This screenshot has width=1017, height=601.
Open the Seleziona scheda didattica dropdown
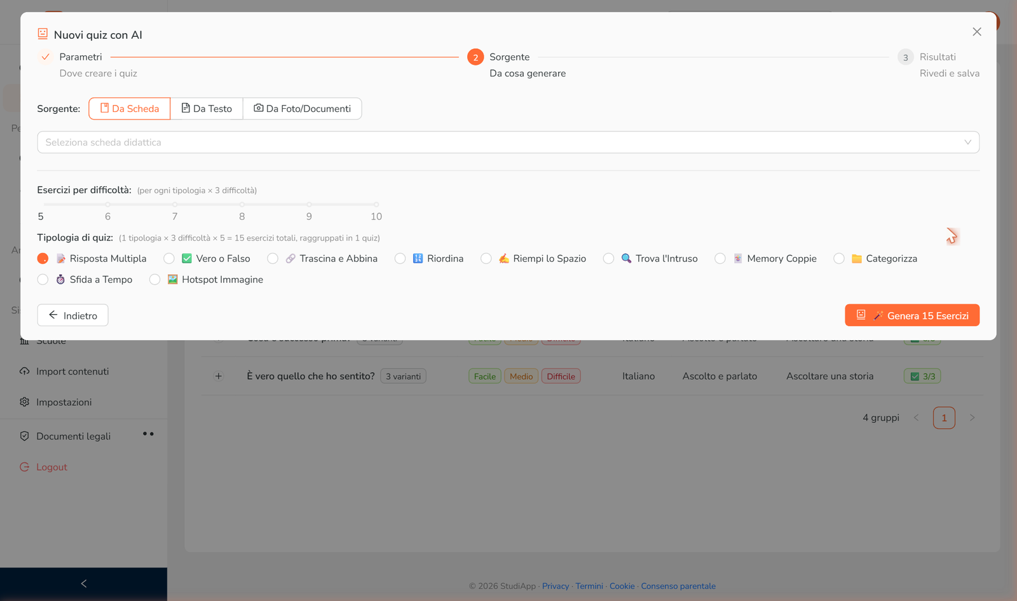coord(508,142)
